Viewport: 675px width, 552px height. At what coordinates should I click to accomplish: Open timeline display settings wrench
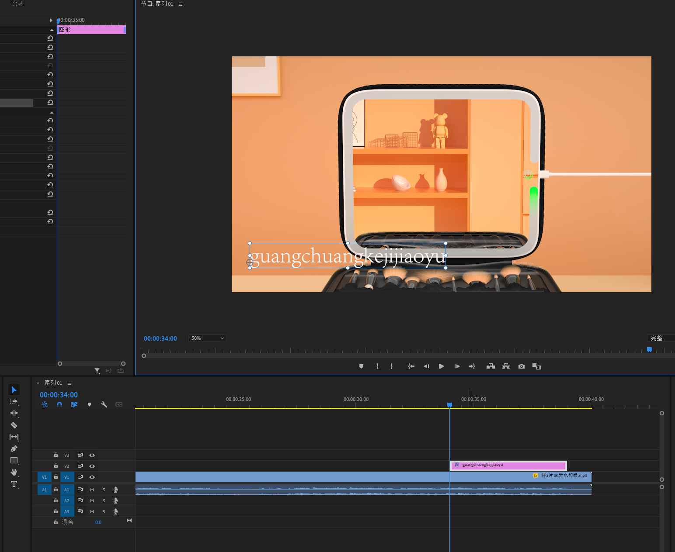(x=104, y=404)
